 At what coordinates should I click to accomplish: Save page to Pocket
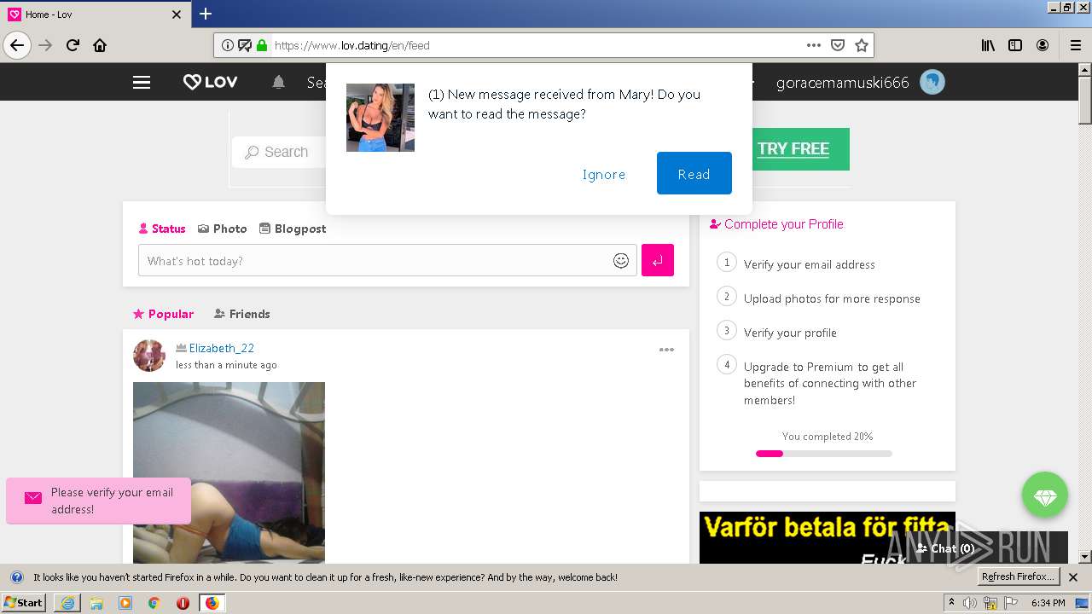pyautogui.click(x=838, y=45)
